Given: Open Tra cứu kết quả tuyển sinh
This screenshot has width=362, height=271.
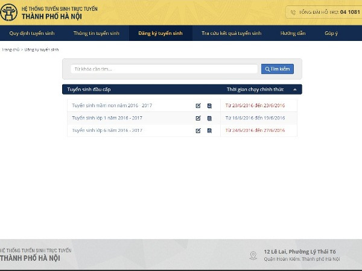Looking at the screenshot, I should point(231,33).
